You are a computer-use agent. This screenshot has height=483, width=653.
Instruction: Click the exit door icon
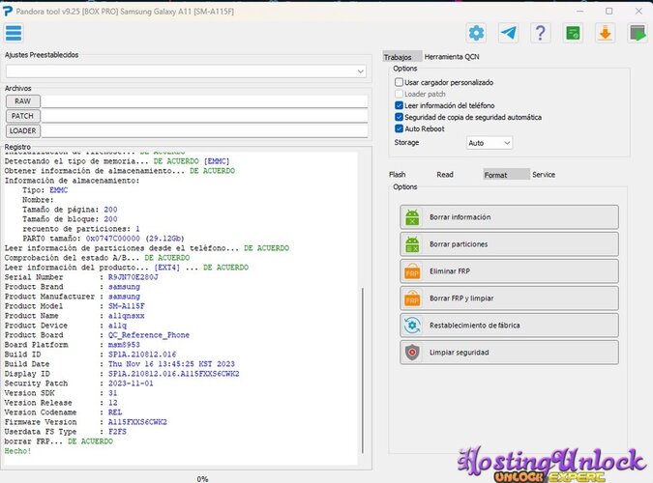pos(638,33)
